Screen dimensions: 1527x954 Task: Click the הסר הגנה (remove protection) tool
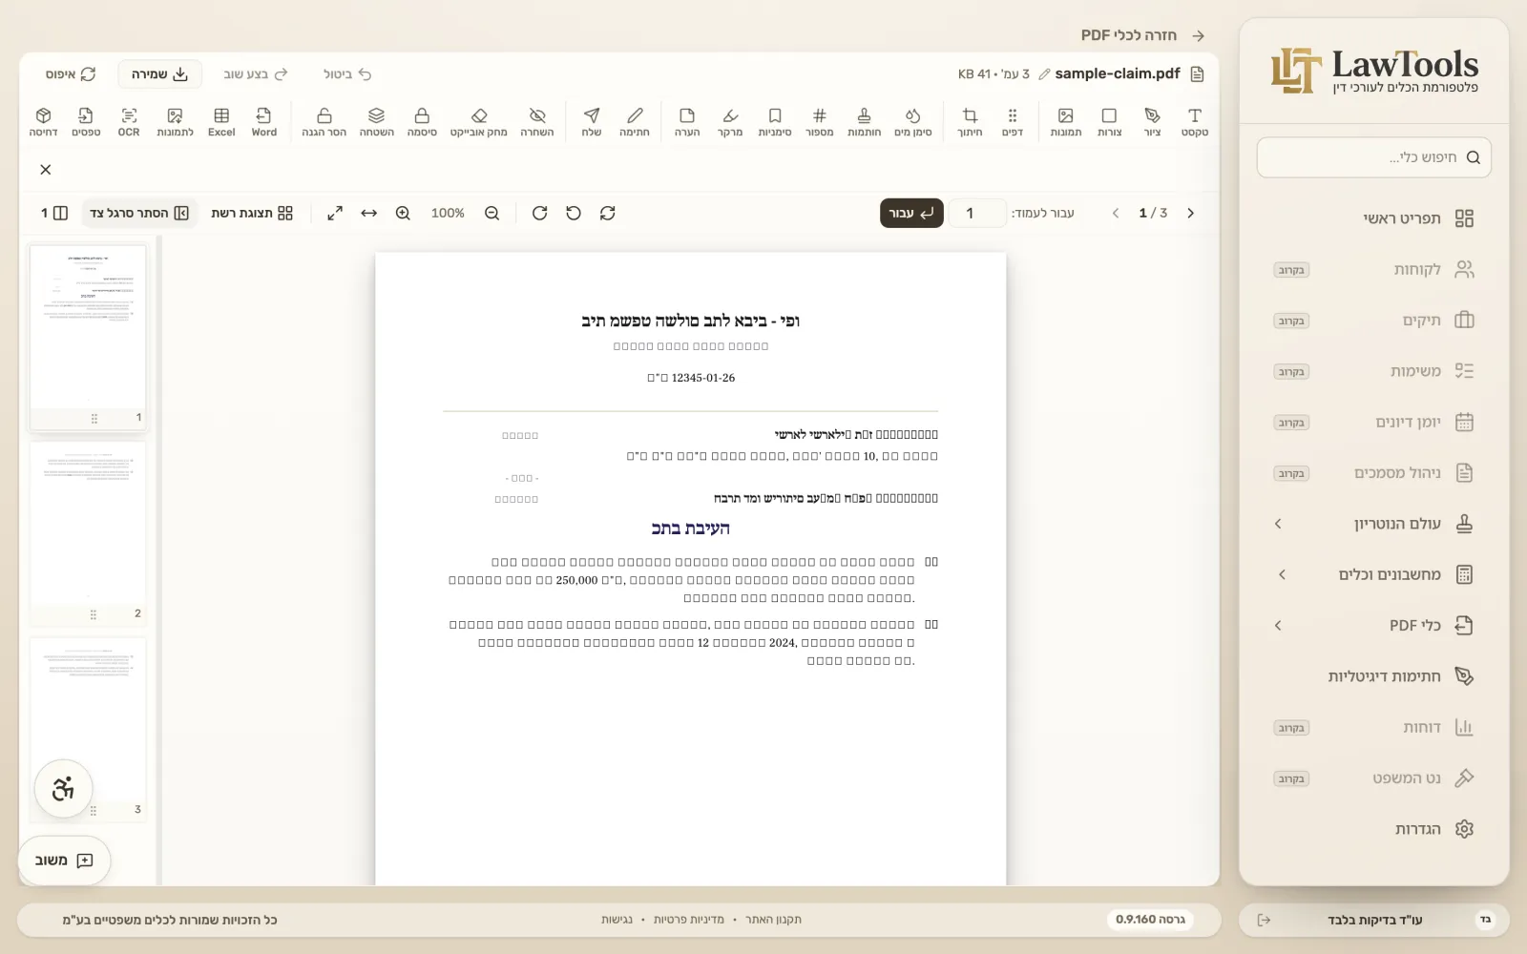[x=324, y=122]
